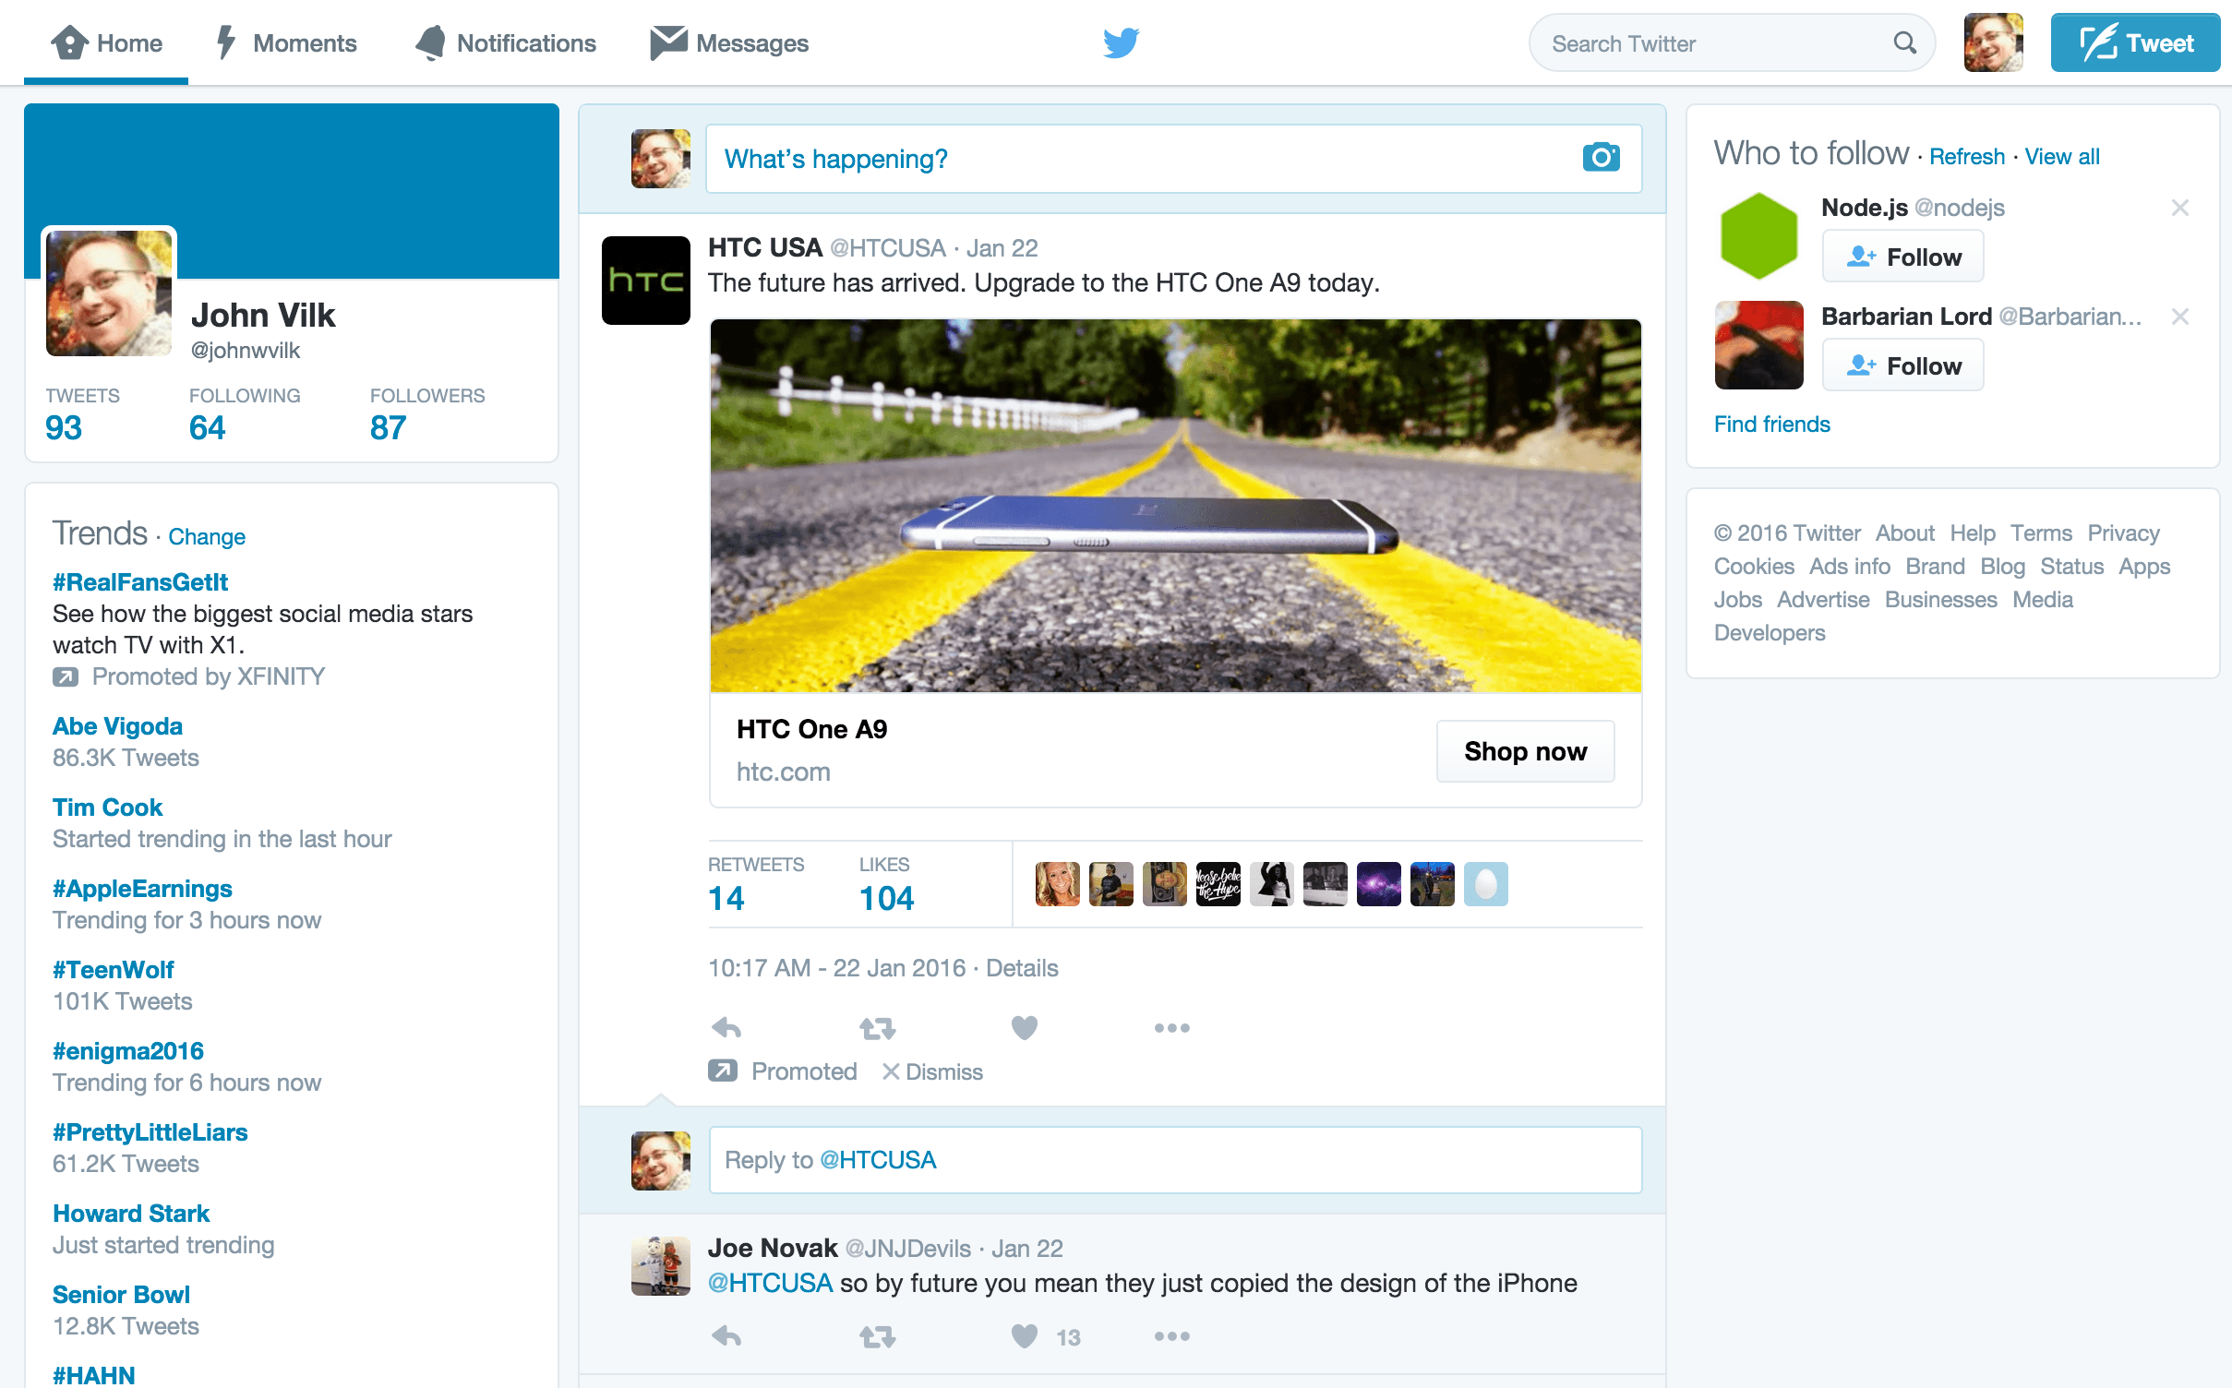Open the HTC One A9 phone image
The image size is (2232, 1388).
click(x=1175, y=506)
